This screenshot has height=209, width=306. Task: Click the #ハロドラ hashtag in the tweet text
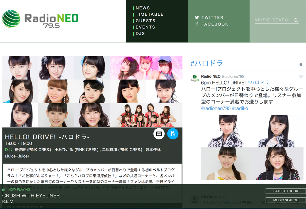coord(258,82)
